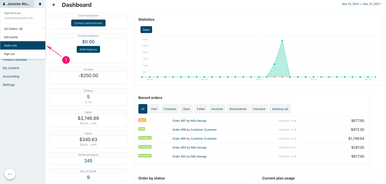Open Edit profile menu entry

tap(11, 37)
